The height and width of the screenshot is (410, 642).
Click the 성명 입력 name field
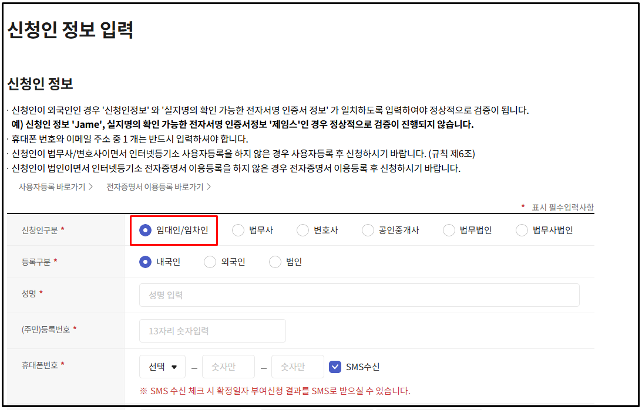point(359,295)
